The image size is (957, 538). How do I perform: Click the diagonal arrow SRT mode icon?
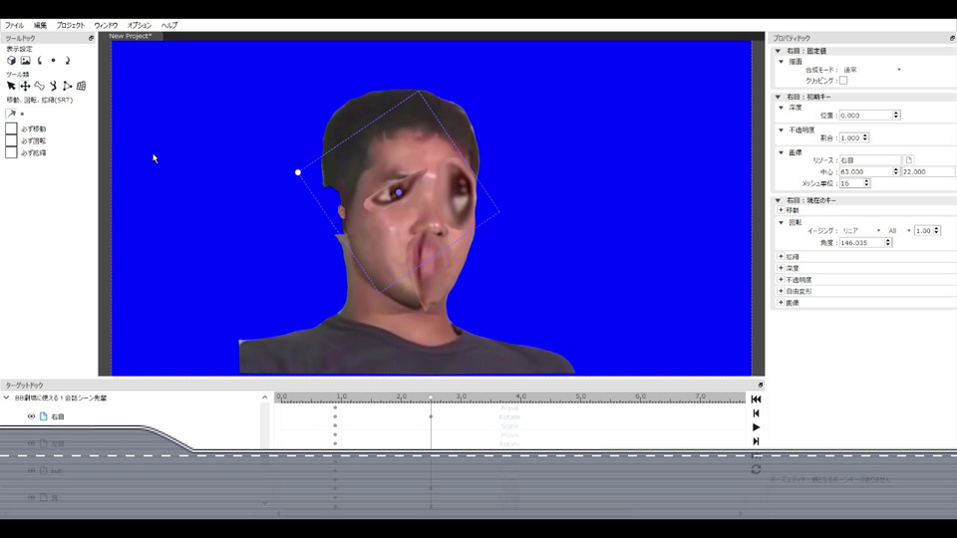[11, 114]
